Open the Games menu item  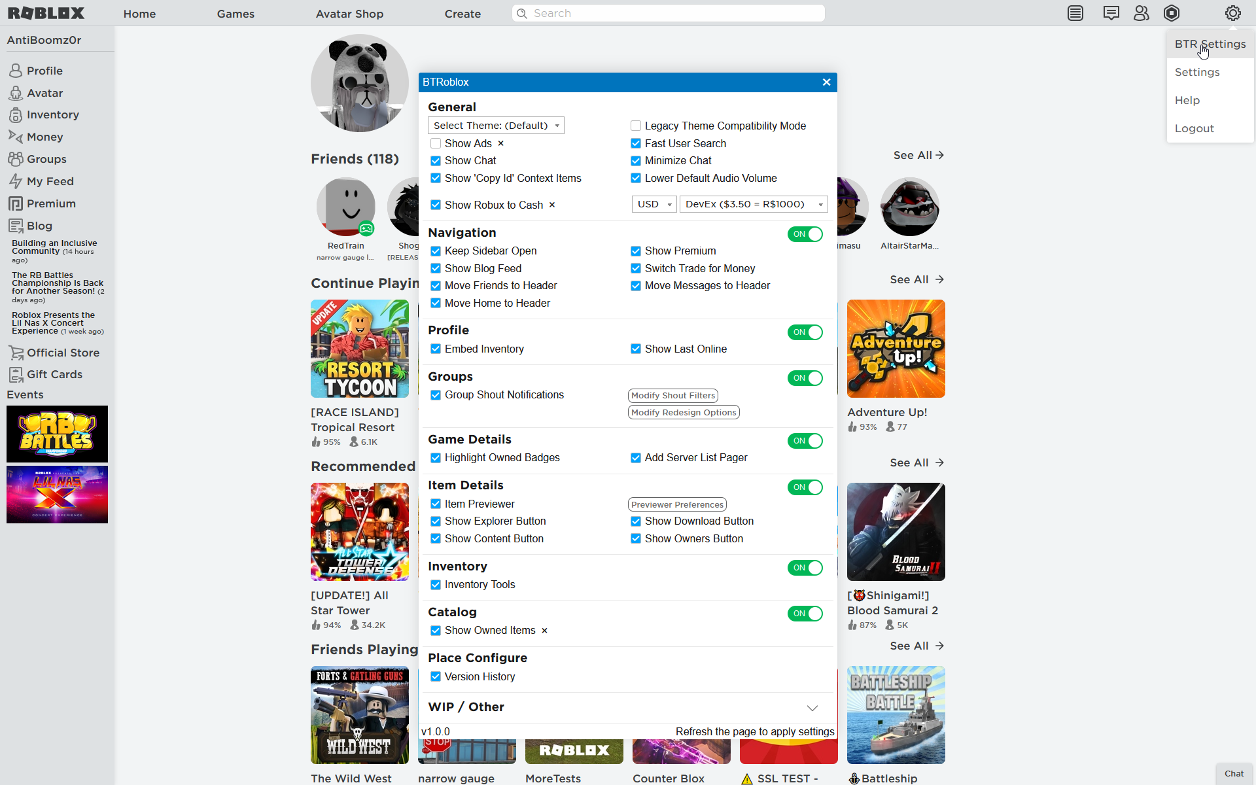[x=235, y=14]
